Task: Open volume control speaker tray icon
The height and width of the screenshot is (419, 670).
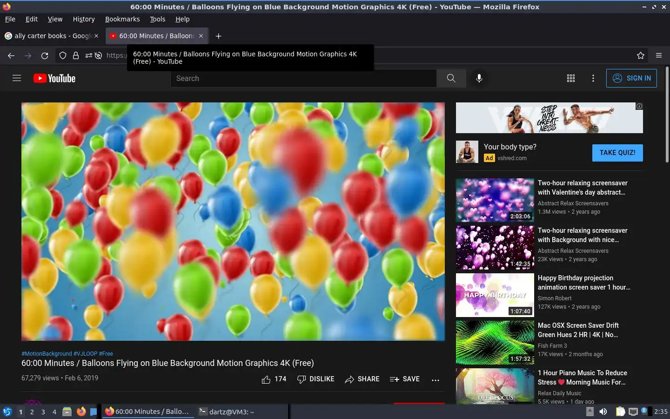Action: [x=603, y=412]
